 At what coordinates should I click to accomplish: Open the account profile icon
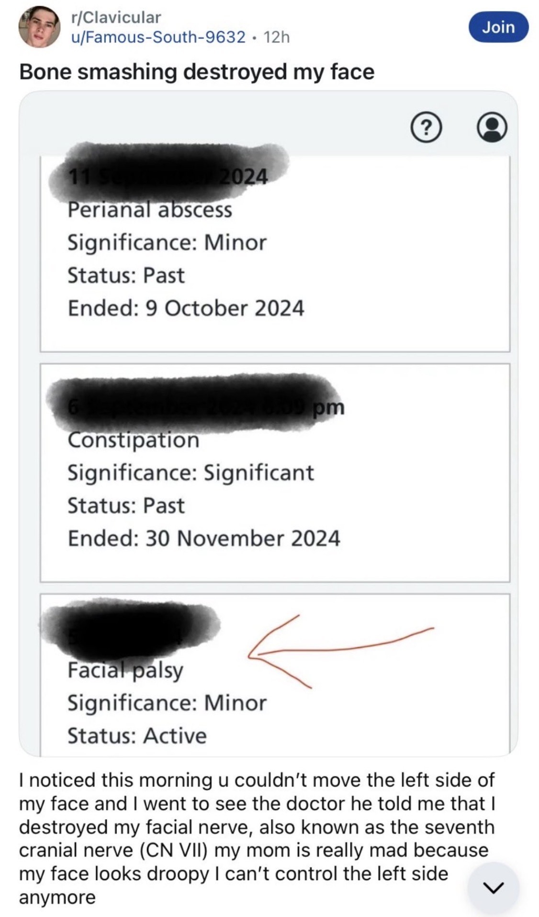492,128
